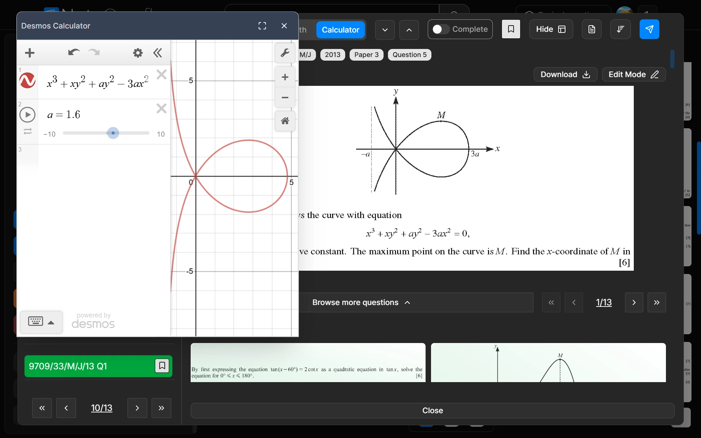This screenshot has width=701, height=438.
Task: Zoom in on the graph
Action: [x=285, y=77]
